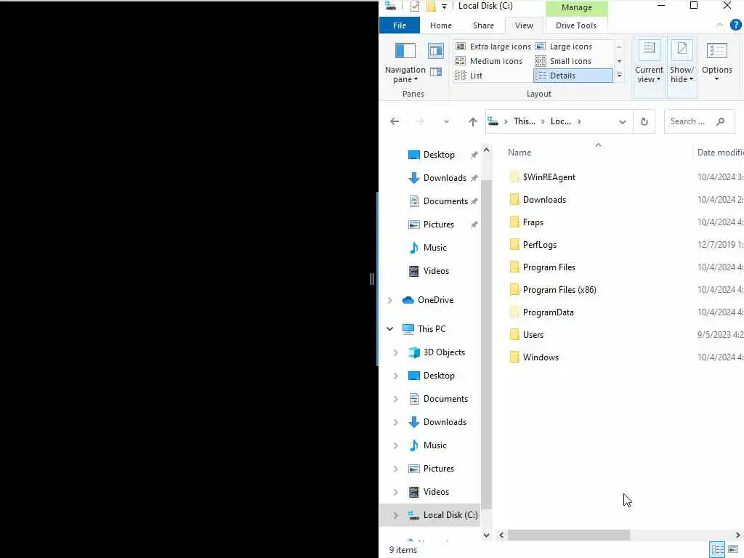Image resolution: width=744 pixels, height=558 pixels.
Task: Choose Extra large icons layout
Action: 493,46
